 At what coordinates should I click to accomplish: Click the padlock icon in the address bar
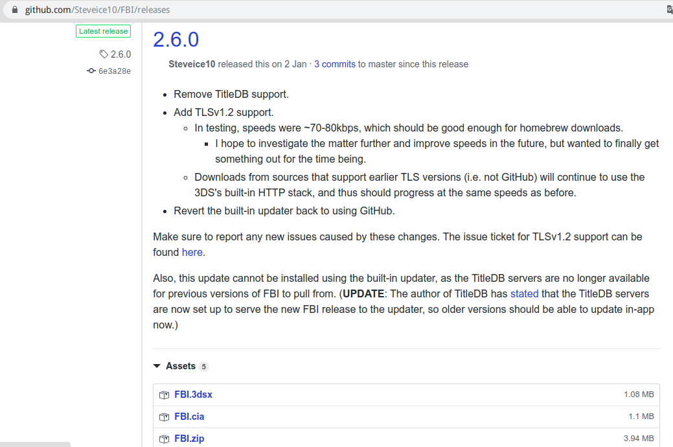point(15,10)
